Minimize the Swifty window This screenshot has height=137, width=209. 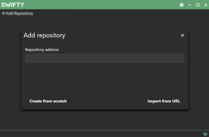[x=190, y=5]
